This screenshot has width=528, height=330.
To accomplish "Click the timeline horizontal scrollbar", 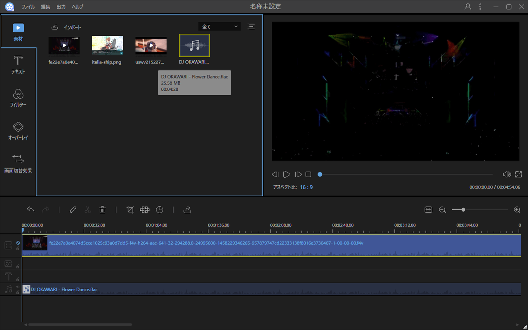I will [x=80, y=325].
